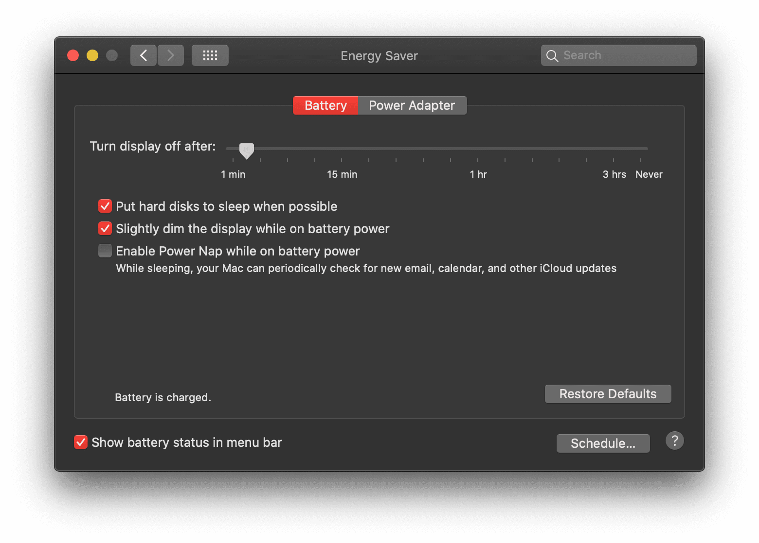Open help via the question mark icon
Image resolution: width=759 pixels, height=543 pixels.
(674, 441)
